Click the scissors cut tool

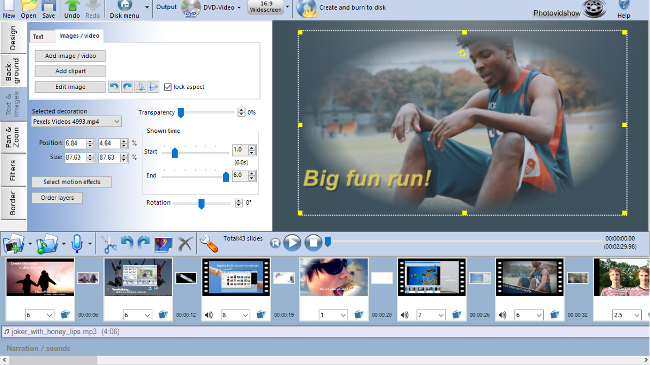(x=108, y=243)
